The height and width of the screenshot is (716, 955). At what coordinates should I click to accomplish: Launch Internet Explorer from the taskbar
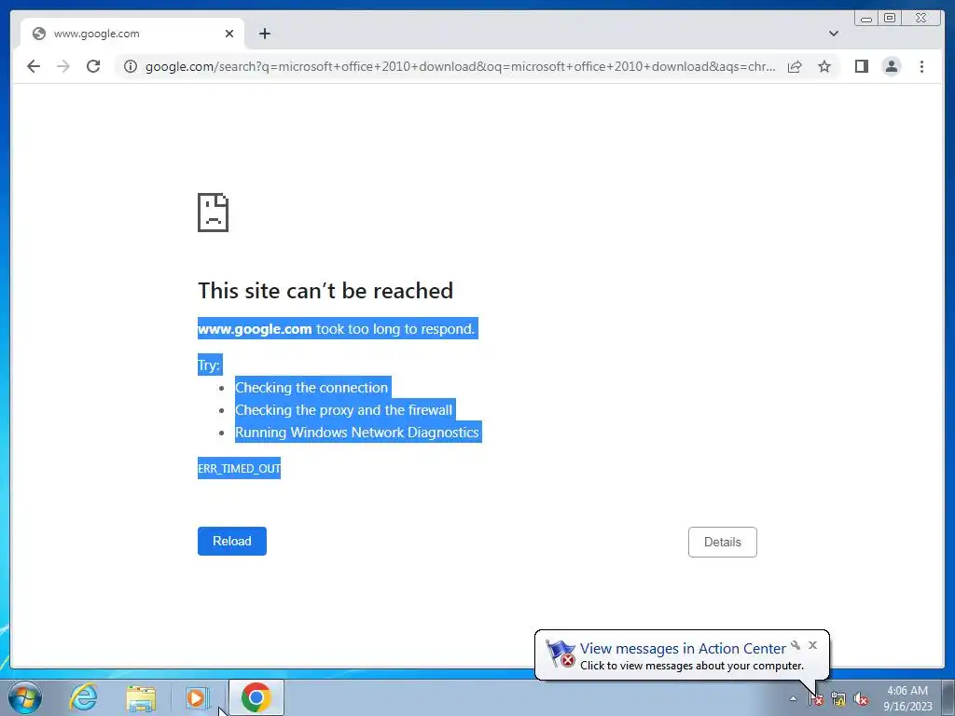point(83,697)
